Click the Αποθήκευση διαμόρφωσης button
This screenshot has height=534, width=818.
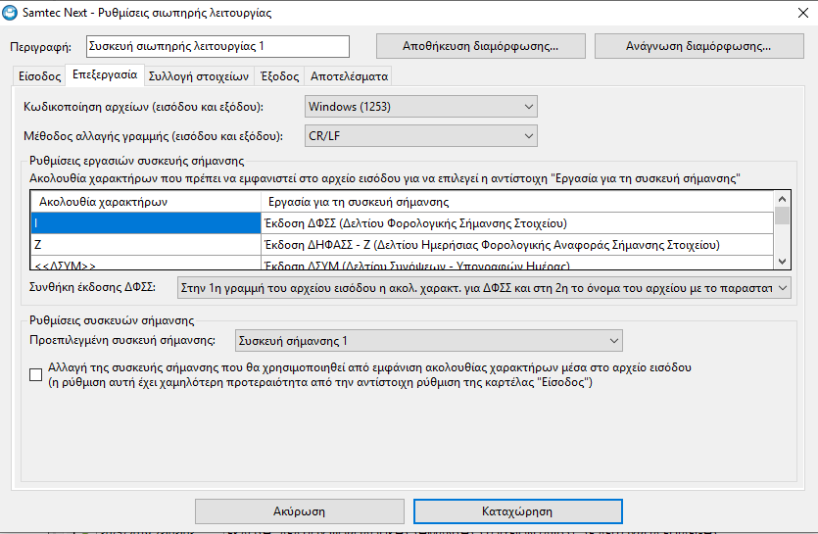pyautogui.click(x=480, y=46)
